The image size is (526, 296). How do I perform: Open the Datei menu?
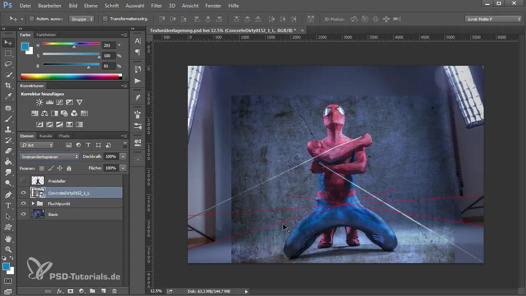(25, 6)
